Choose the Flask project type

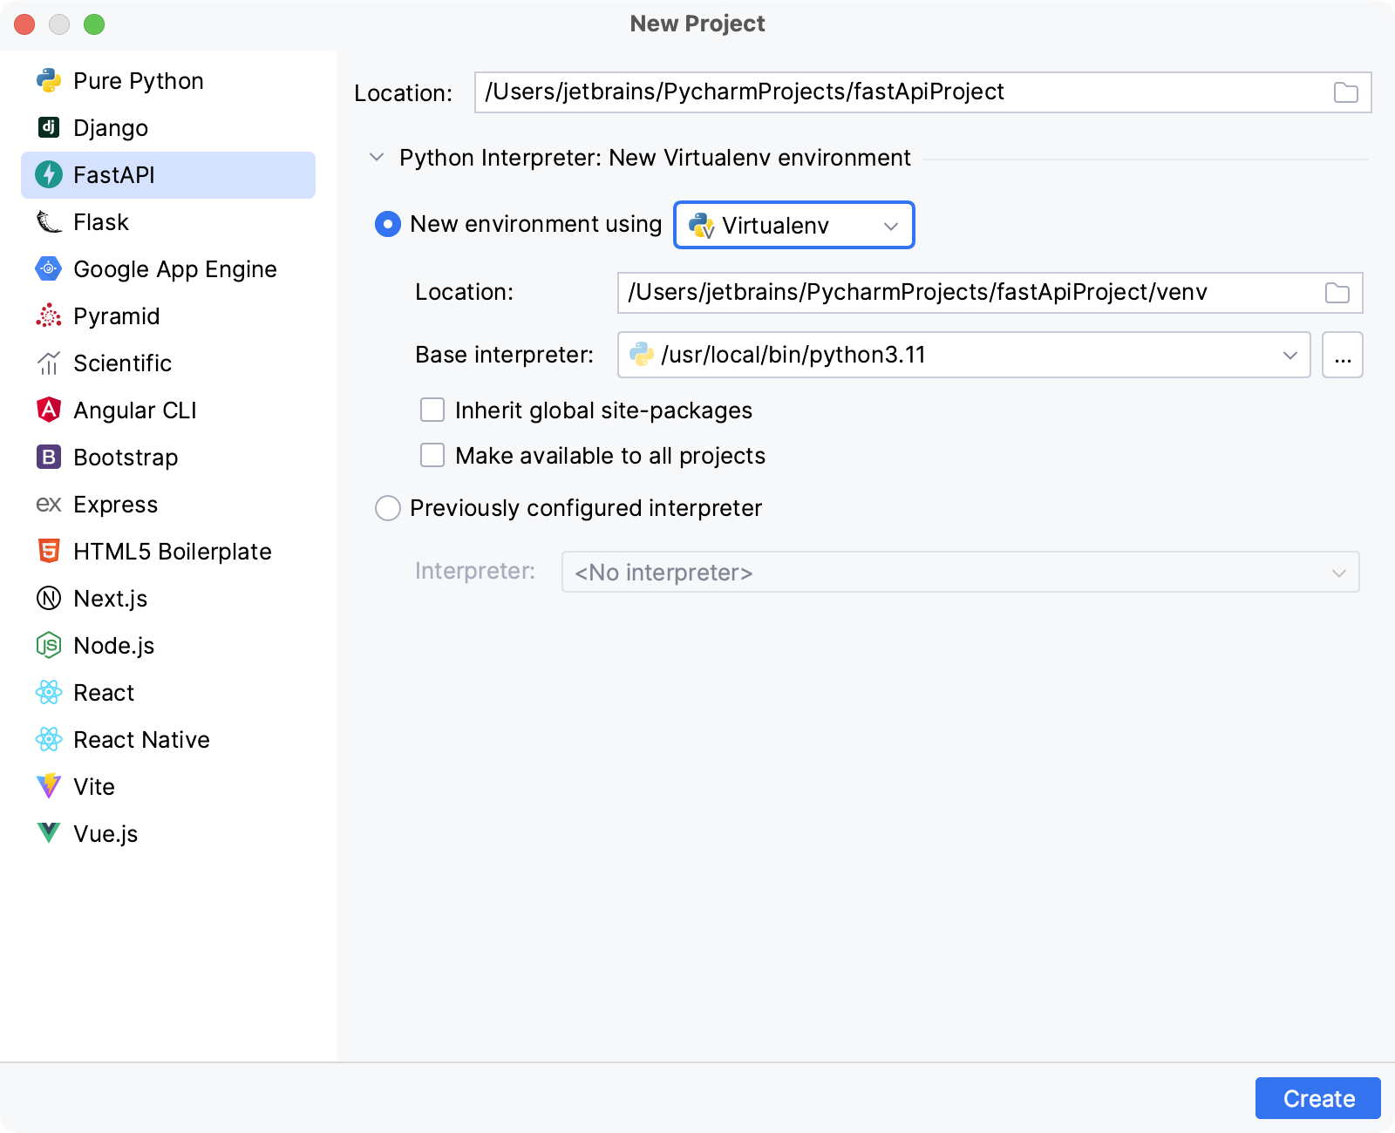click(x=168, y=222)
